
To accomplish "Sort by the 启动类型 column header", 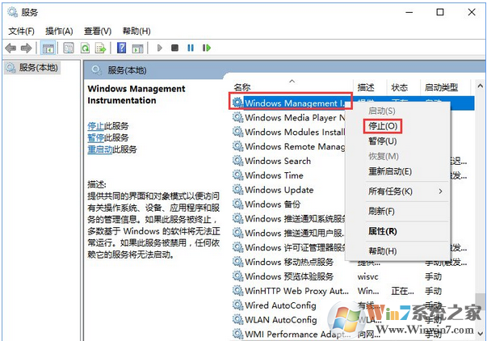I will [441, 87].
